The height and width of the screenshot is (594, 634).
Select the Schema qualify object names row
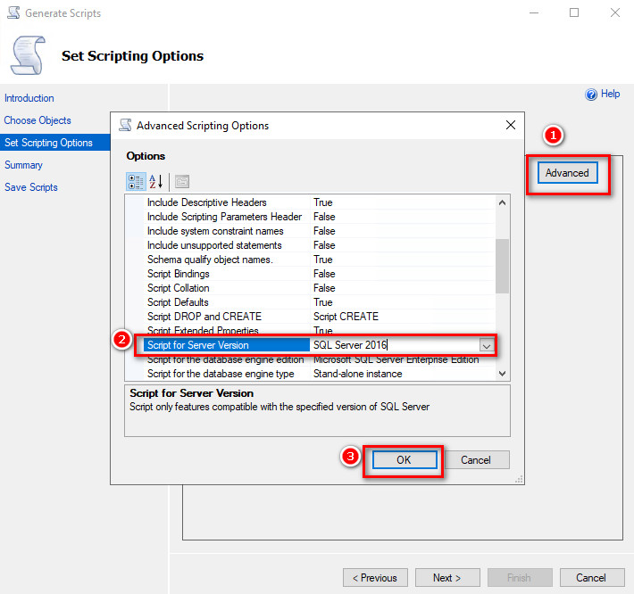(320, 260)
